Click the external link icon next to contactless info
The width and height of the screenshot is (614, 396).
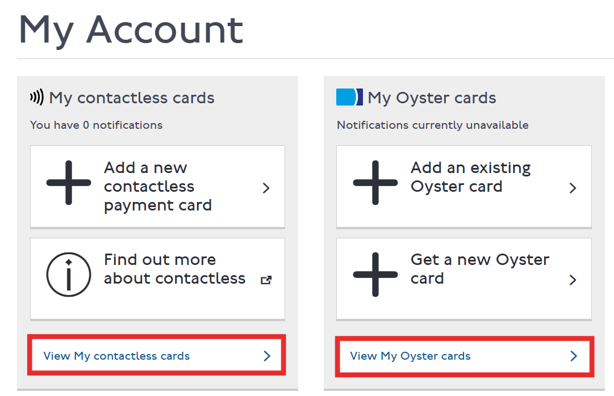coord(266,280)
